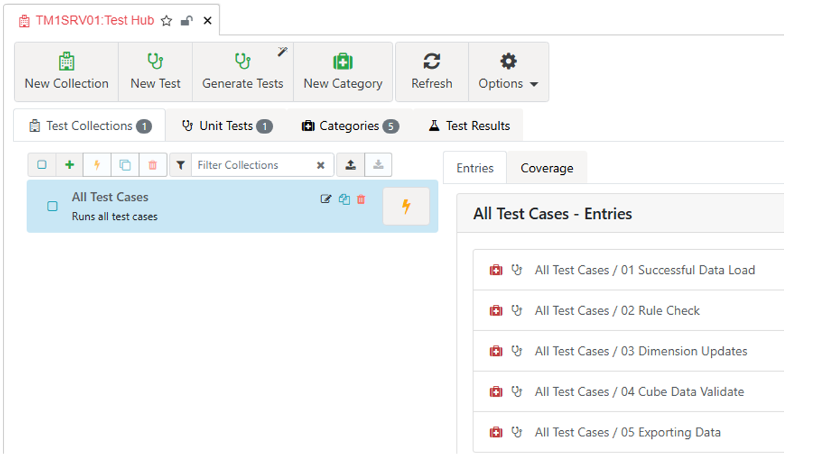819x463 pixels.
Task: Click the filter funnel icon
Action: (180, 165)
